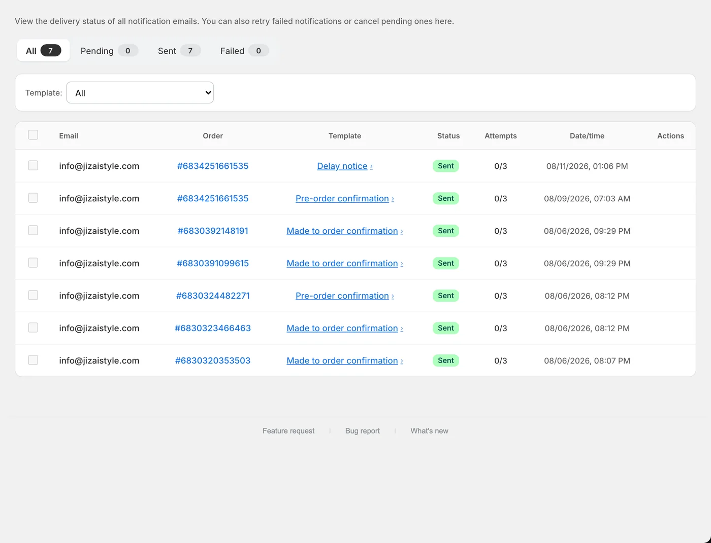Image resolution: width=711 pixels, height=543 pixels.
Task: Click the Status column header
Action: pyautogui.click(x=448, y=136)
